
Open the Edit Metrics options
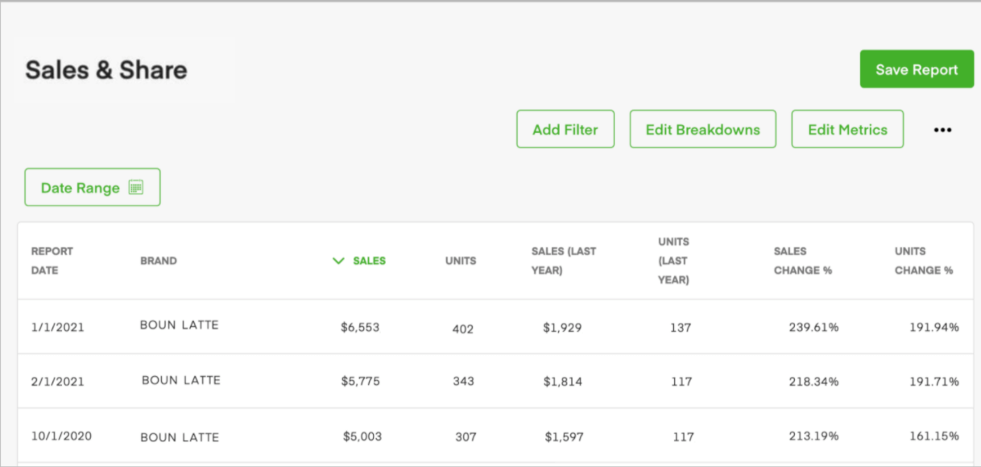tap(846, 129)
